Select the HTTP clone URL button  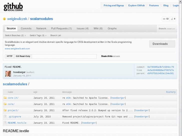(x=10, y=56)
